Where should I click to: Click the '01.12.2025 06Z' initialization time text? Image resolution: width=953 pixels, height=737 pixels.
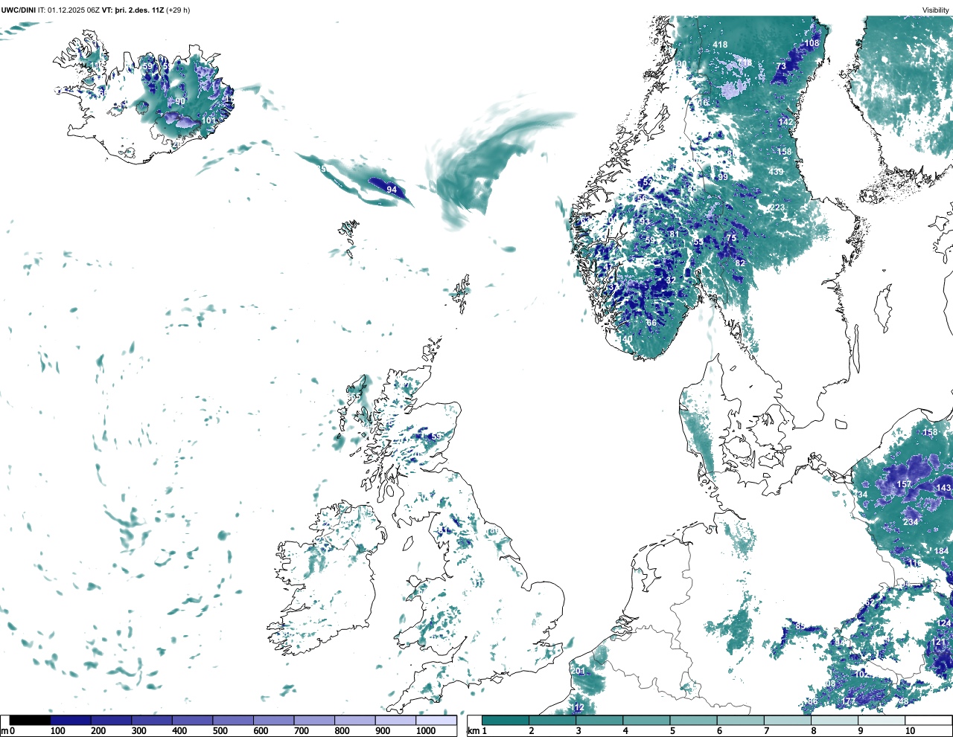74,10
